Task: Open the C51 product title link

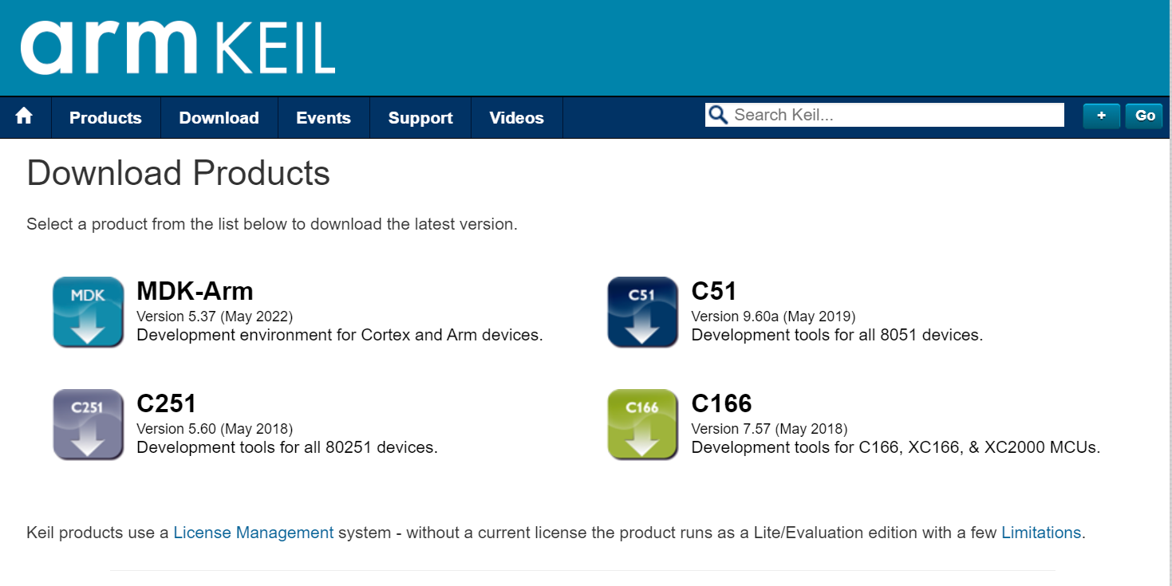Action: pos(713,291)
